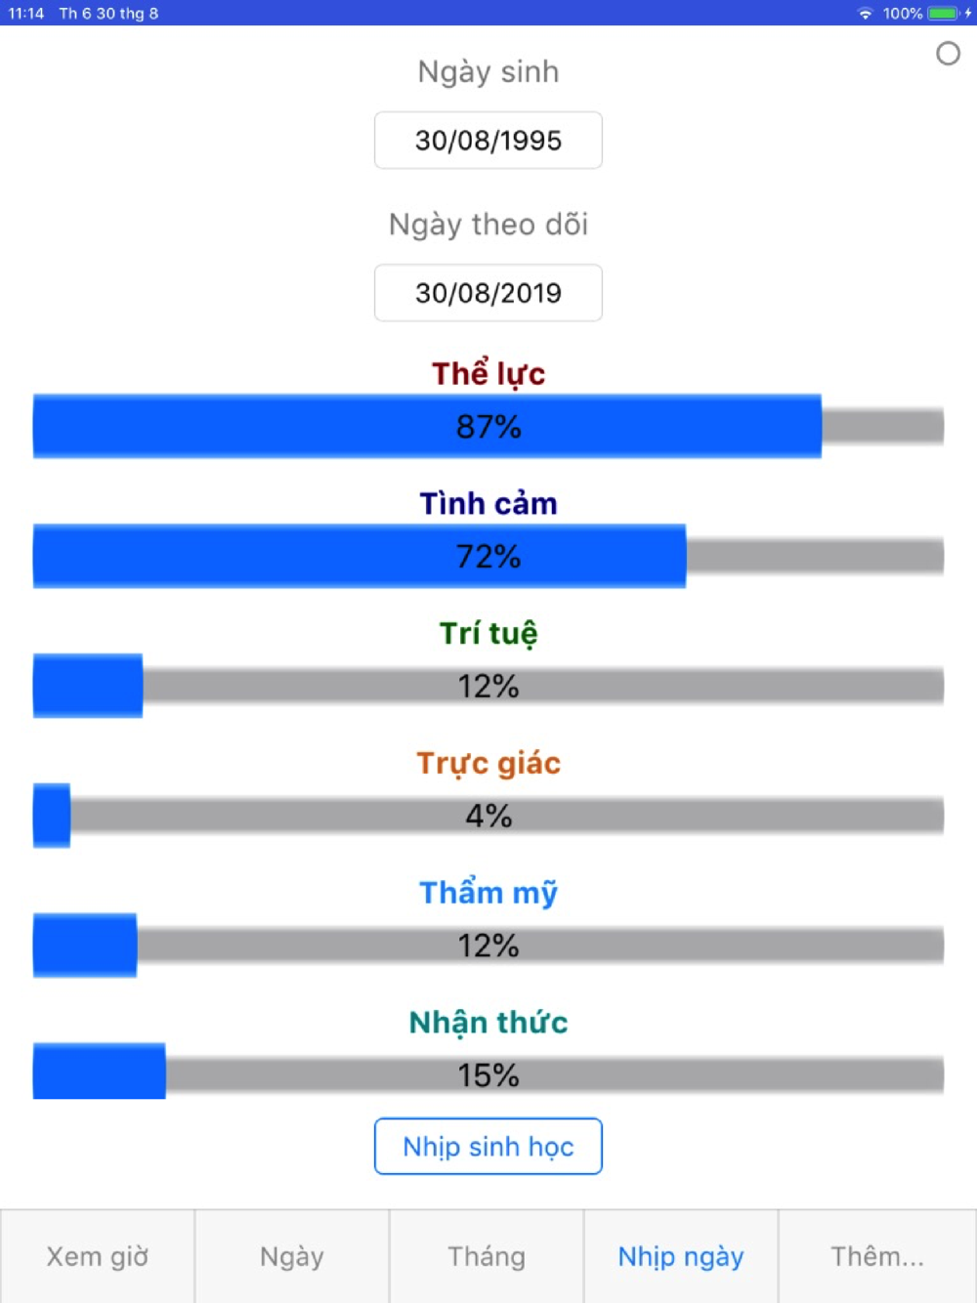The height and width of the screenshot is (1303, 977).
Task: Tap the Wi-Fi status icon
Action: point(865,14)
